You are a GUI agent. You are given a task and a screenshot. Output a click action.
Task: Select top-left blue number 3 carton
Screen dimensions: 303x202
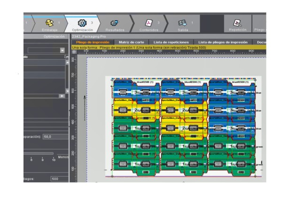click(135, 92)
